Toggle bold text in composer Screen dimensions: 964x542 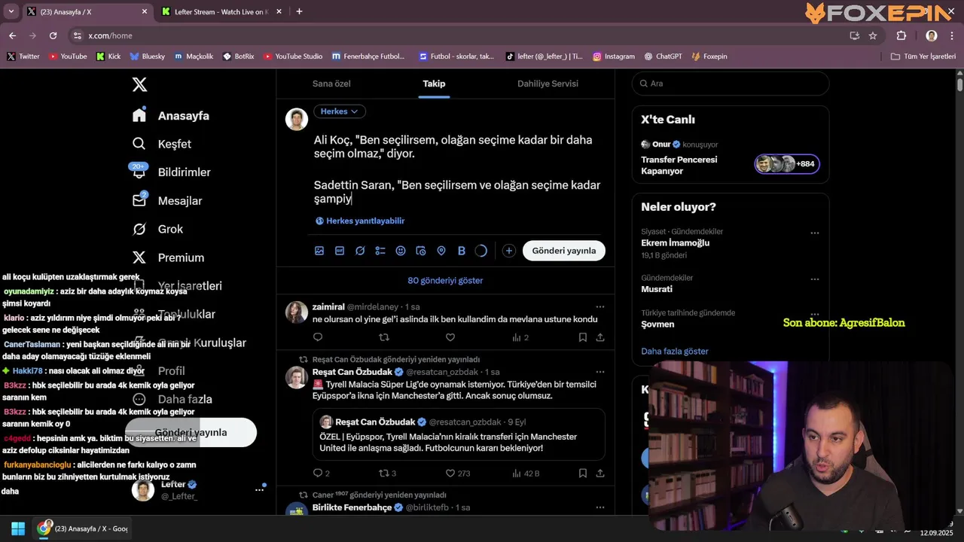pyautogui.click(x=462, y=251)
